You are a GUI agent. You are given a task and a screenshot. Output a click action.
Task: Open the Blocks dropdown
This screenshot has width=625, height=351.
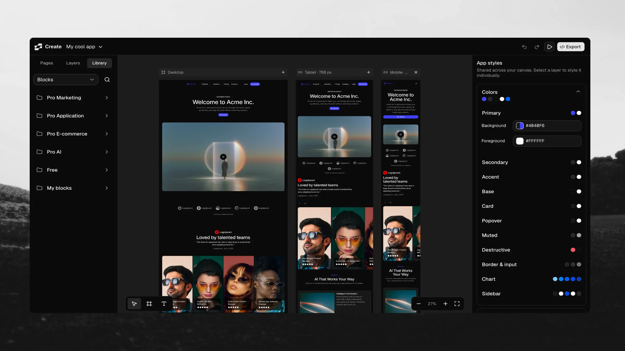click(66, 80)
